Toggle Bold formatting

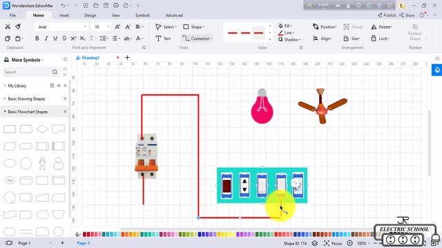[37, 39]
